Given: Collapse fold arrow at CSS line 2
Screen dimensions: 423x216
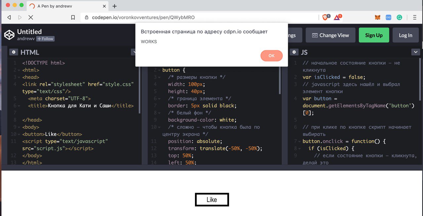Looking at the screenshot, I should [159, 70].
